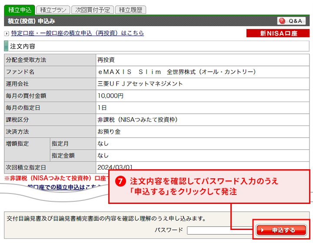Click the 決済方法 label
This screenshot has height=243, width=313.
(x=17, y=131)
